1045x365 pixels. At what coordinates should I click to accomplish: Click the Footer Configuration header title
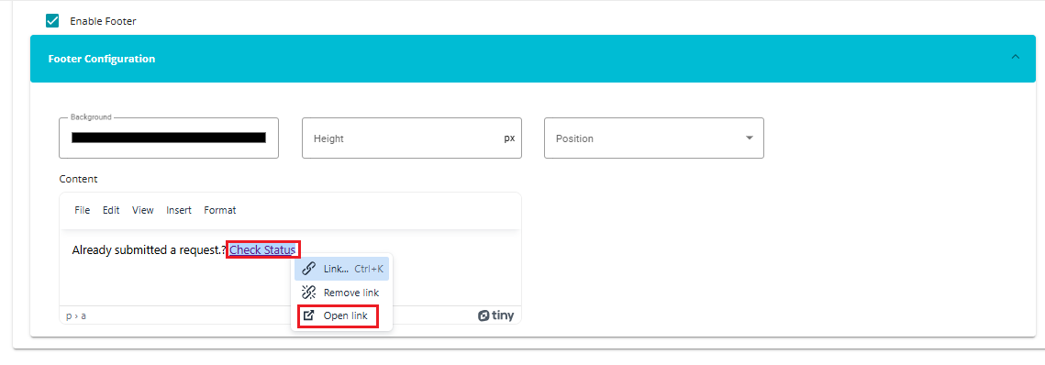[102, 59]
